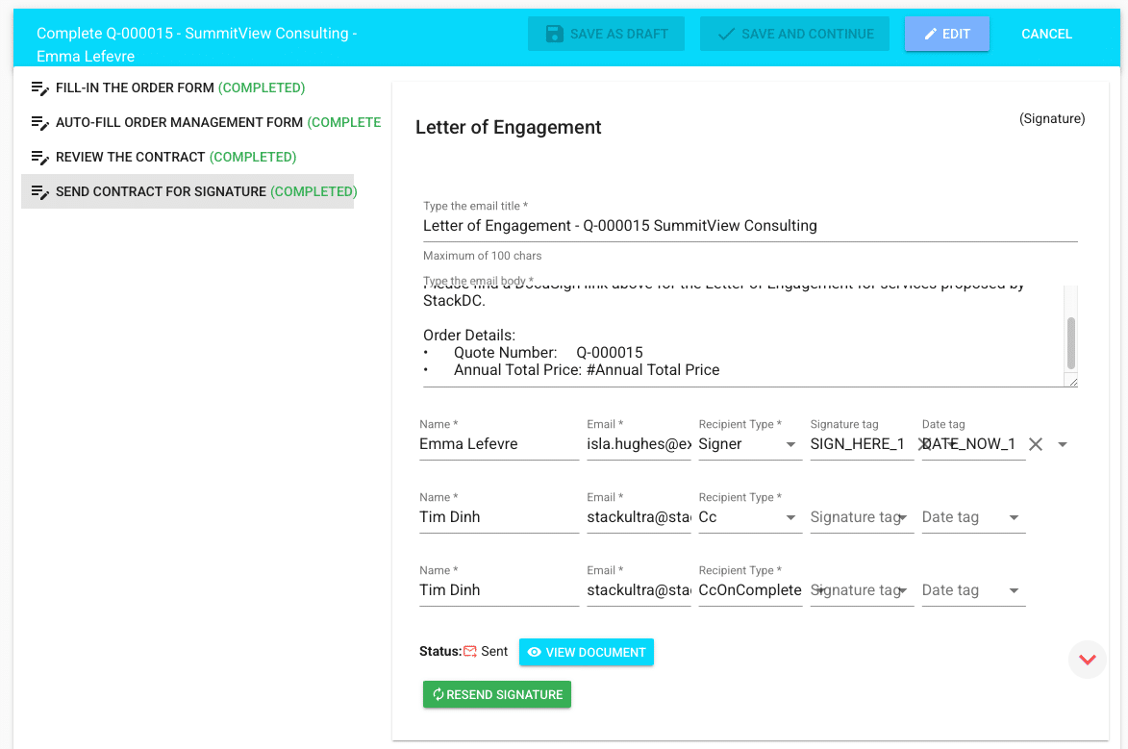This screenshot has height=749, width=1128.
Task: Click the Emma Lefevre name field
Action: click(x=498, y=444)
